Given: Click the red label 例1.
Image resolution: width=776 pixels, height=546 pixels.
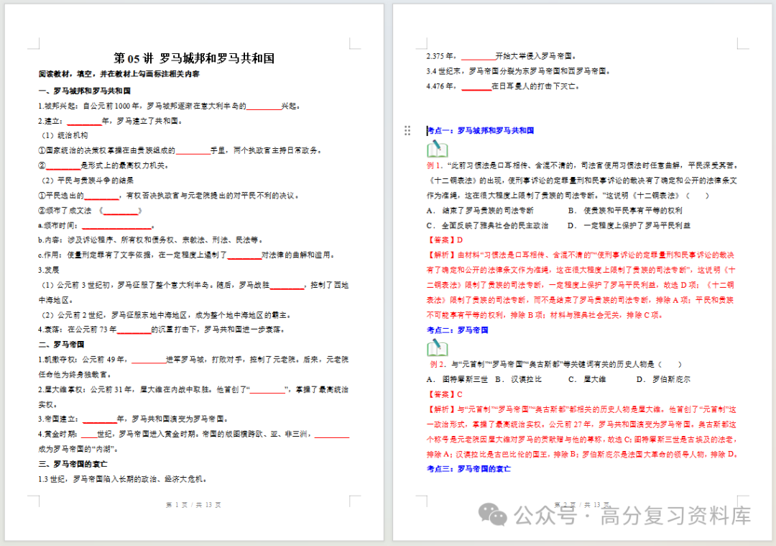Looking at the screenshot, I should (435, 165).
